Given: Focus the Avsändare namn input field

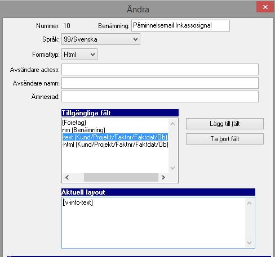Looking at the screenshot, I should coord(160,83).
